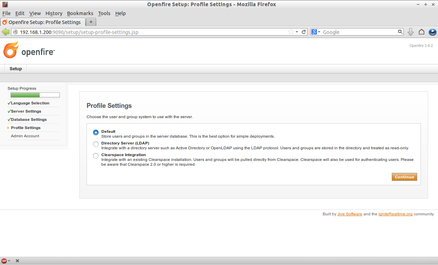
Task: Minimize the Firefox window
Action: pyautogui.click(x=418, y=4)
